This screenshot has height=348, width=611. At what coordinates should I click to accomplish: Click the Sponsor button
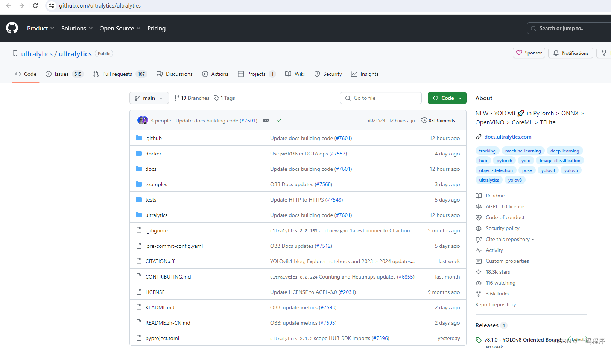coord(529,53)
